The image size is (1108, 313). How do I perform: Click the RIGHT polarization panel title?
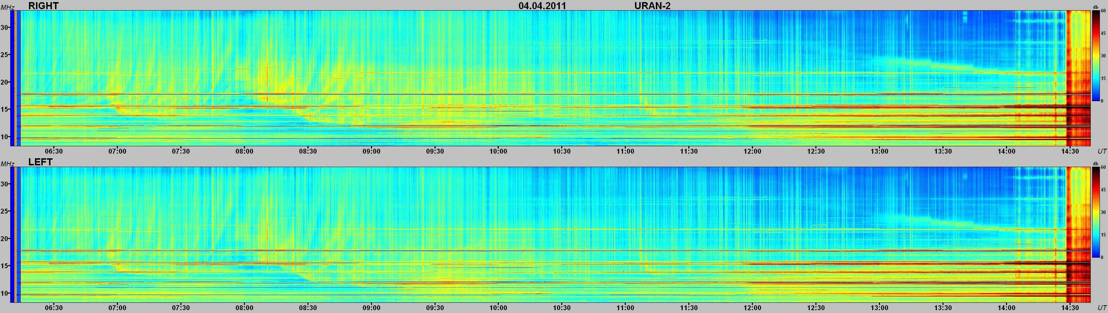click(43, 6)
